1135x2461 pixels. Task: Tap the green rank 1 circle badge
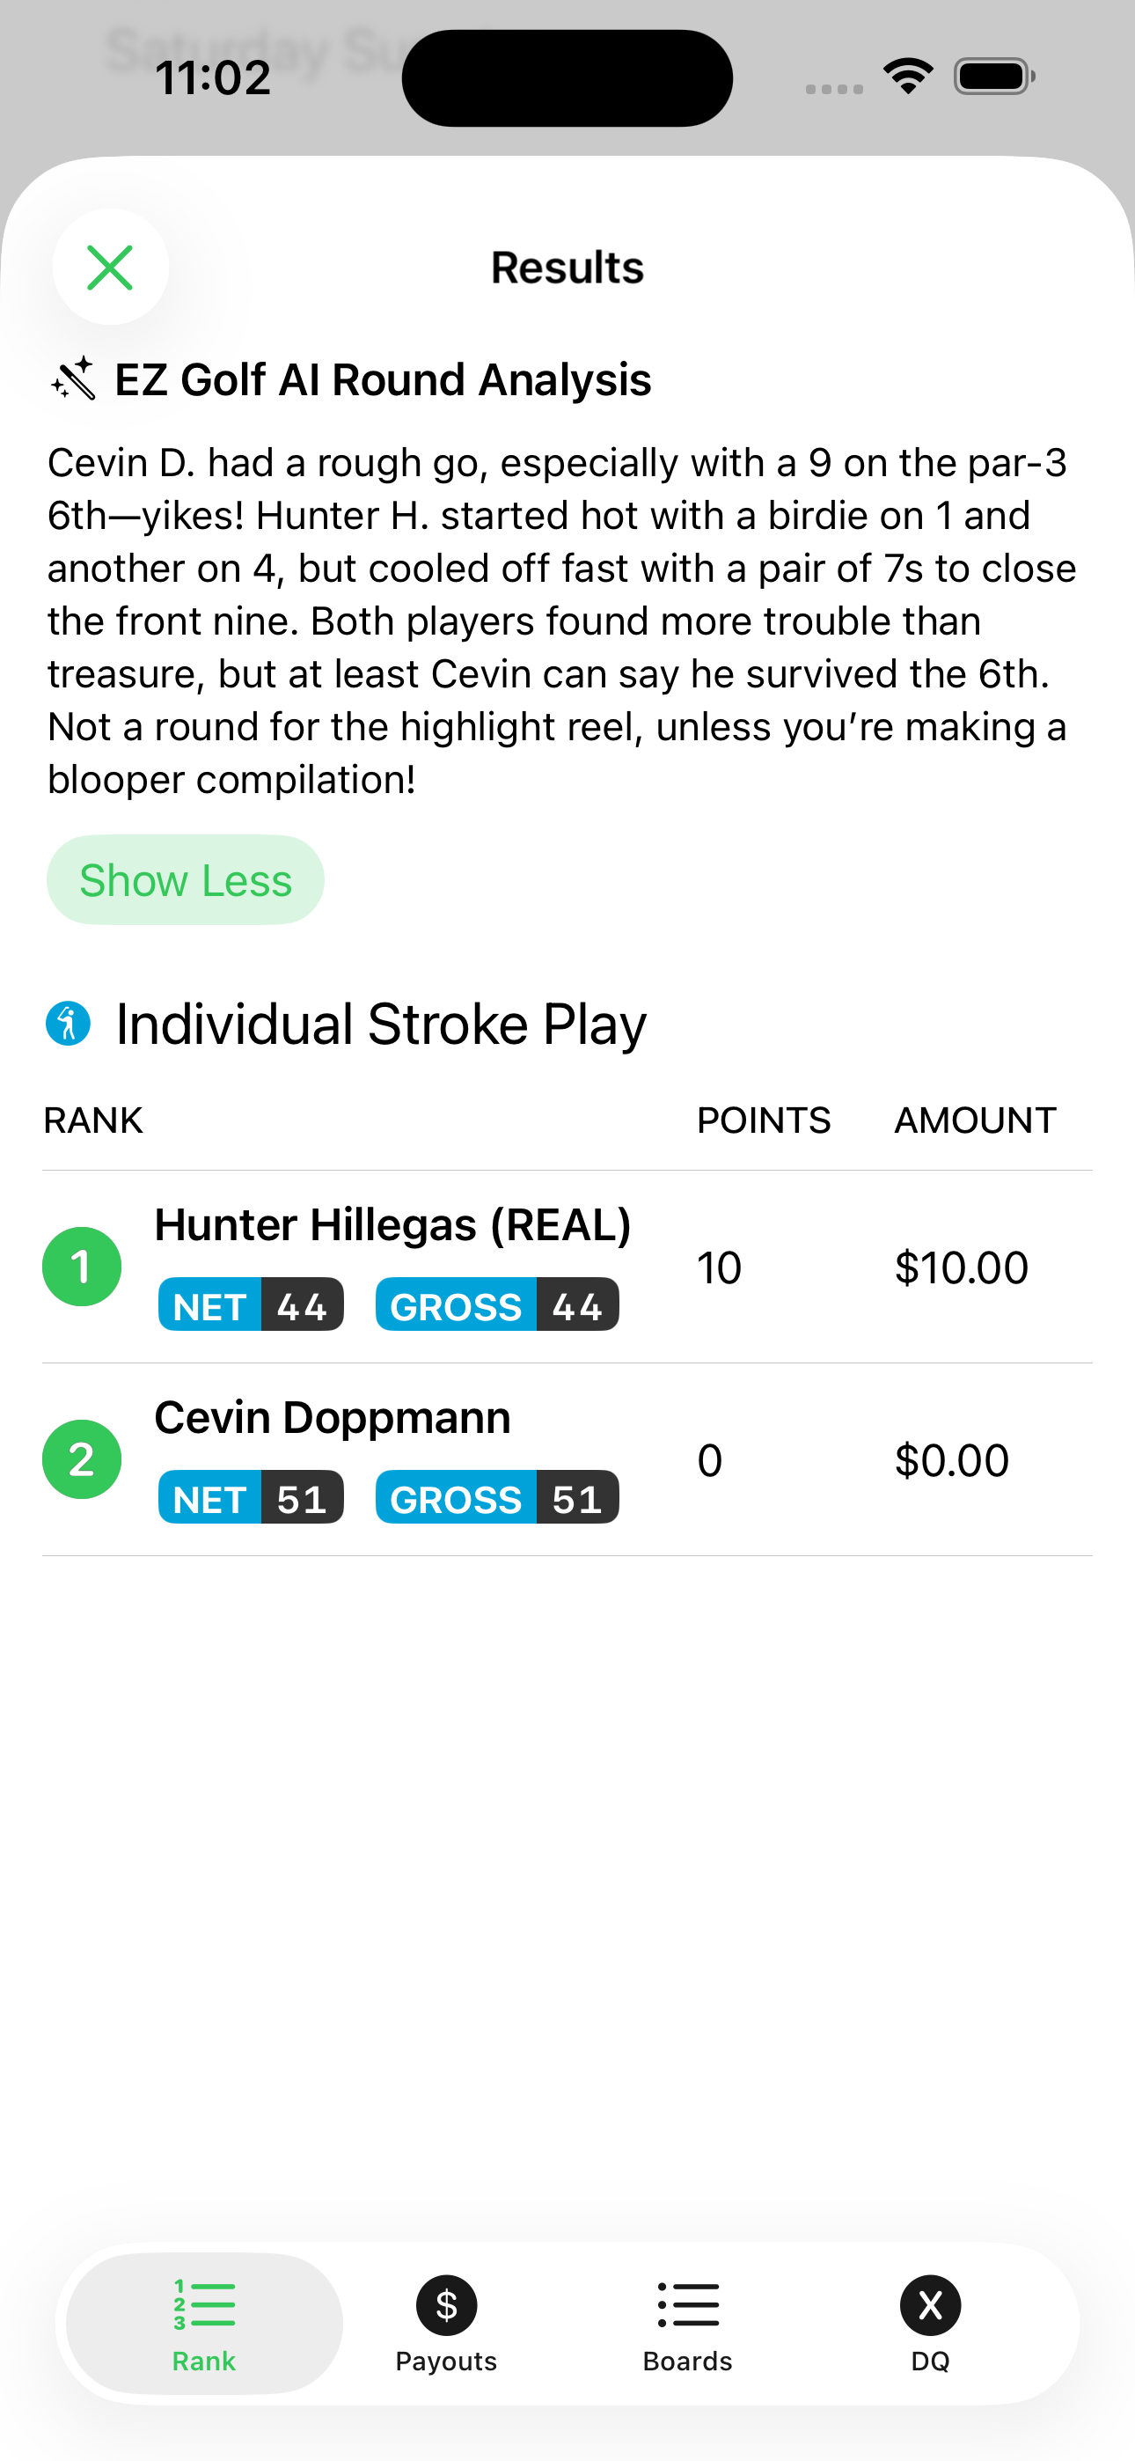pyautogui.click(x=82, y=1267)
